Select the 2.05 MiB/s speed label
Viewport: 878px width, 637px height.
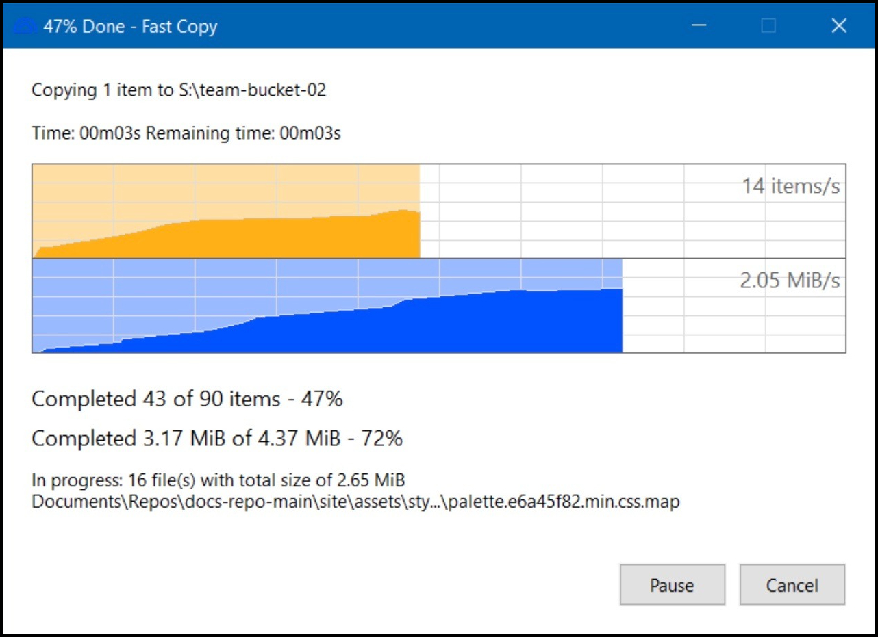pos(790,281)
